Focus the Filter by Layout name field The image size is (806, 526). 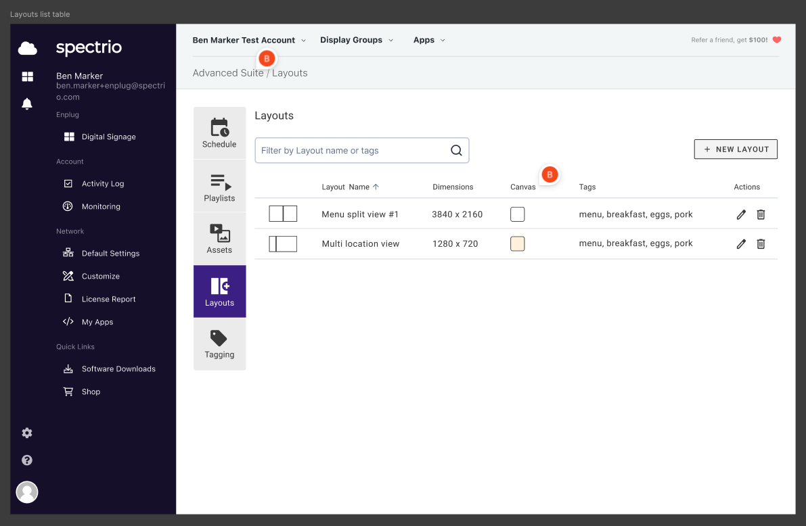click(352, 151)
